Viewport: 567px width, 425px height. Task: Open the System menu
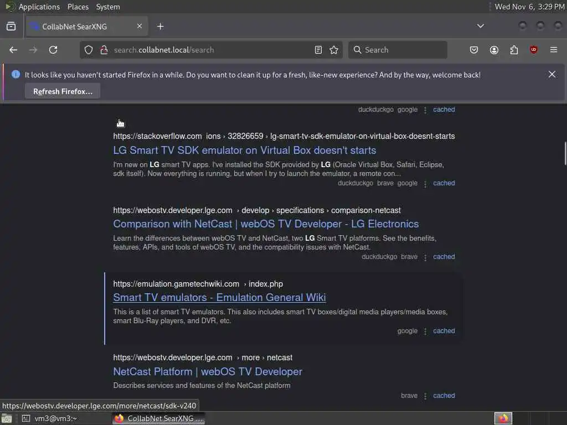[108, 7]
